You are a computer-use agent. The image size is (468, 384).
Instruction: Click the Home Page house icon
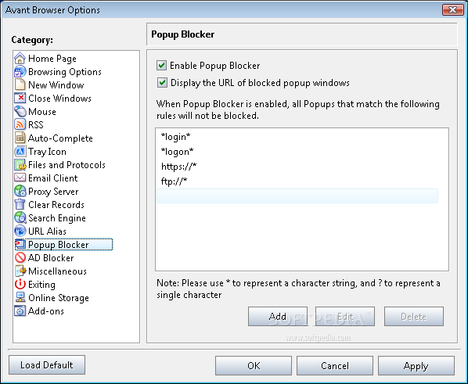[x=20, y=58]
